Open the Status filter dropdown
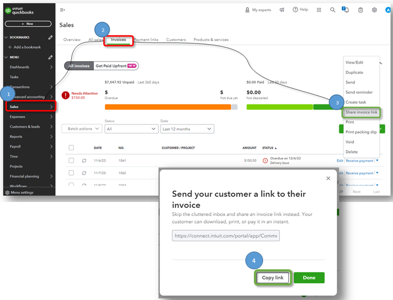The height and width of the screenshot is (300, 393). coord(132,129)
